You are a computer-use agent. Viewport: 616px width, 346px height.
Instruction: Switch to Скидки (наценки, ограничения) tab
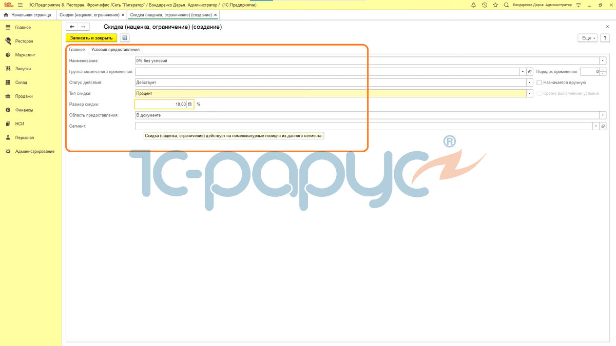point(89,15)
